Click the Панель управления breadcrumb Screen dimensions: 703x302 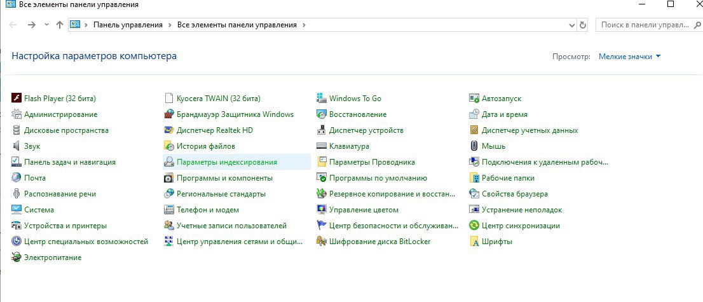click(x=128, y=25)
